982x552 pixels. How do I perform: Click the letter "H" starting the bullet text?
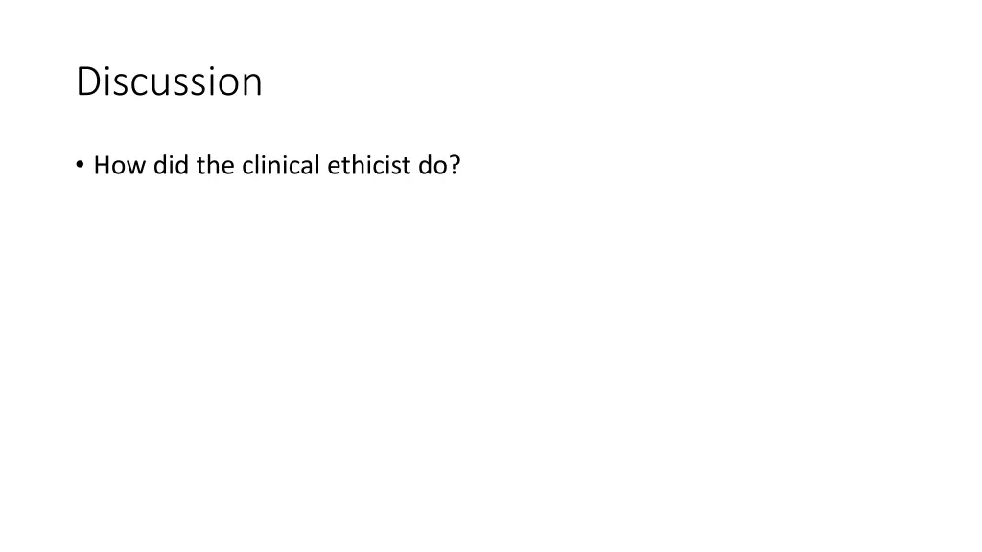point(102,166)
